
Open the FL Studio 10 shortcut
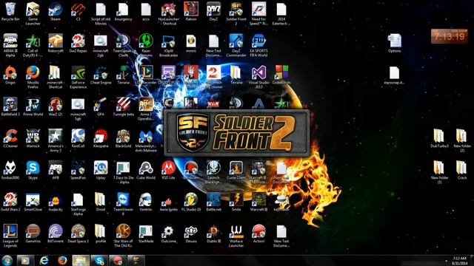pyautogui.click(x=191, y=202)
